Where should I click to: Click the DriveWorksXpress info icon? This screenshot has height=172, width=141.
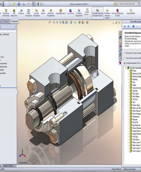click(x=133, y=26)
